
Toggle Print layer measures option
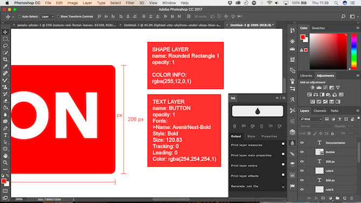tap(283, 144)
